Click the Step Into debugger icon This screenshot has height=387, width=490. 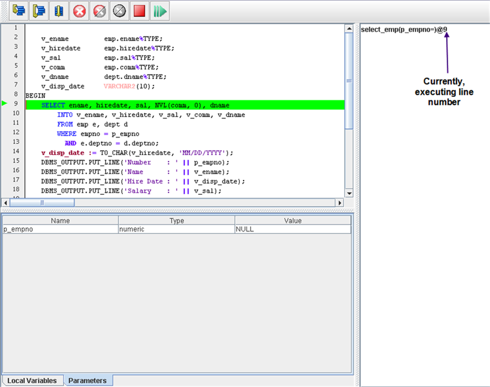click(20, 11)
